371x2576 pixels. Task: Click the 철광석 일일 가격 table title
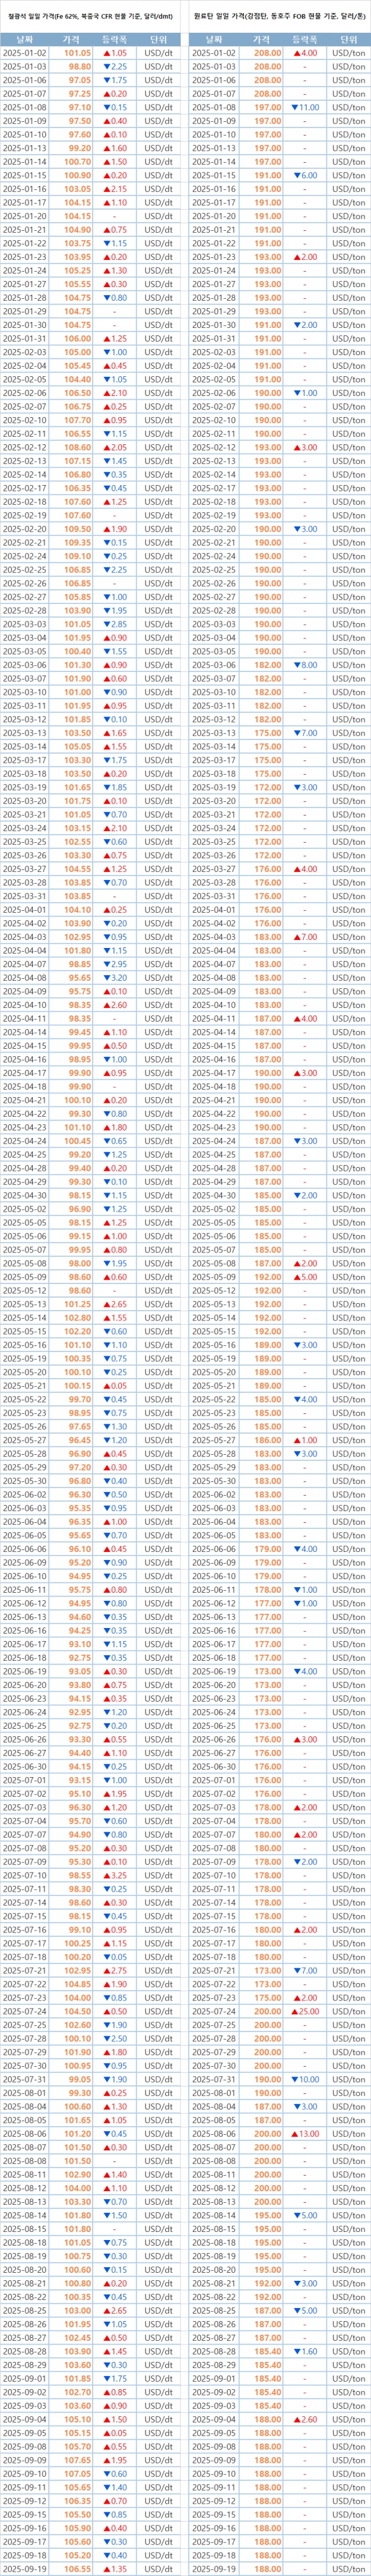tap(91, 15)
